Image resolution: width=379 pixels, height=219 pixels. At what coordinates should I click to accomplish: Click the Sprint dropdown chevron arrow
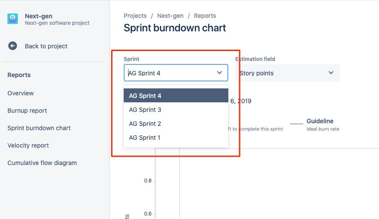coord(220,73)
